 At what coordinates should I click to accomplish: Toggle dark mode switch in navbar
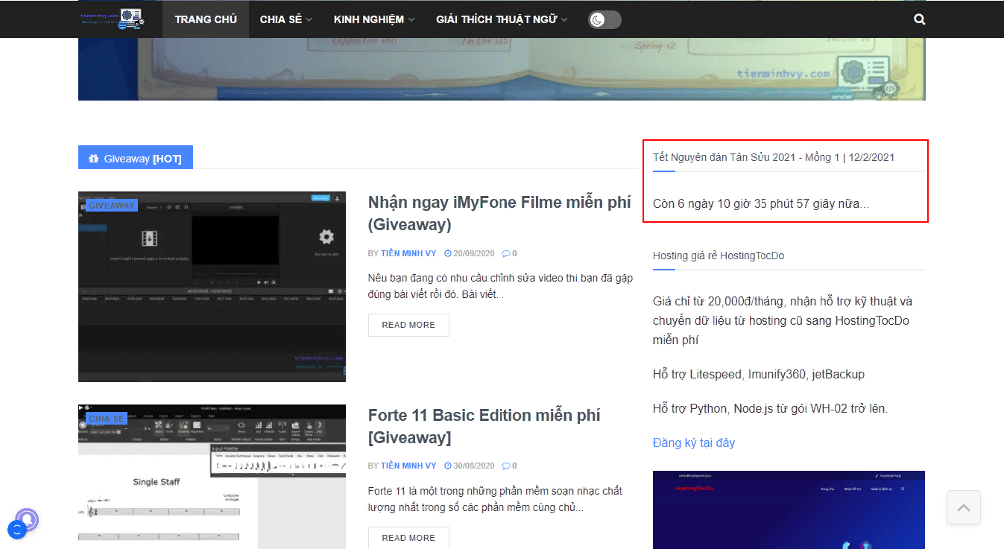[x=604, y=20]
